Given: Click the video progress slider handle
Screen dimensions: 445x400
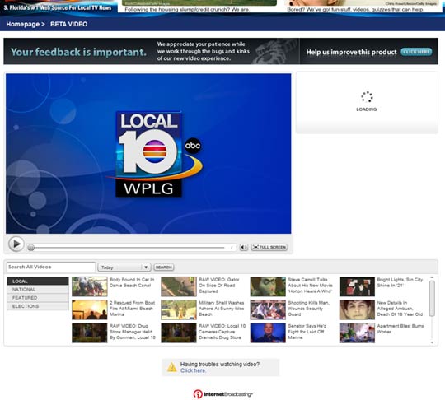Looking at the screenshot, I should [x=31, y=248].
